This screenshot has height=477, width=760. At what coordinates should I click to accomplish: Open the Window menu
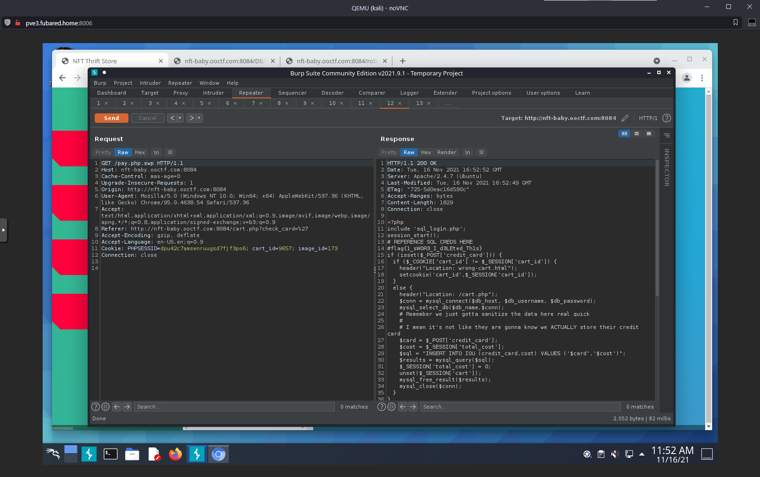coord(209,83)
